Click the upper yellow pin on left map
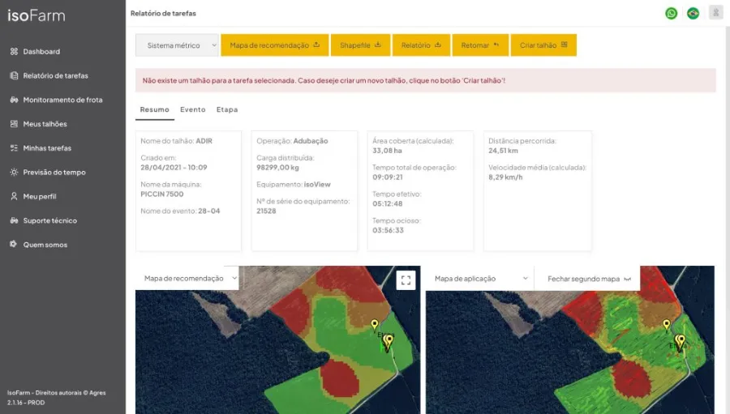The width and height of the screenshot is (730, 414). point(374,324)
